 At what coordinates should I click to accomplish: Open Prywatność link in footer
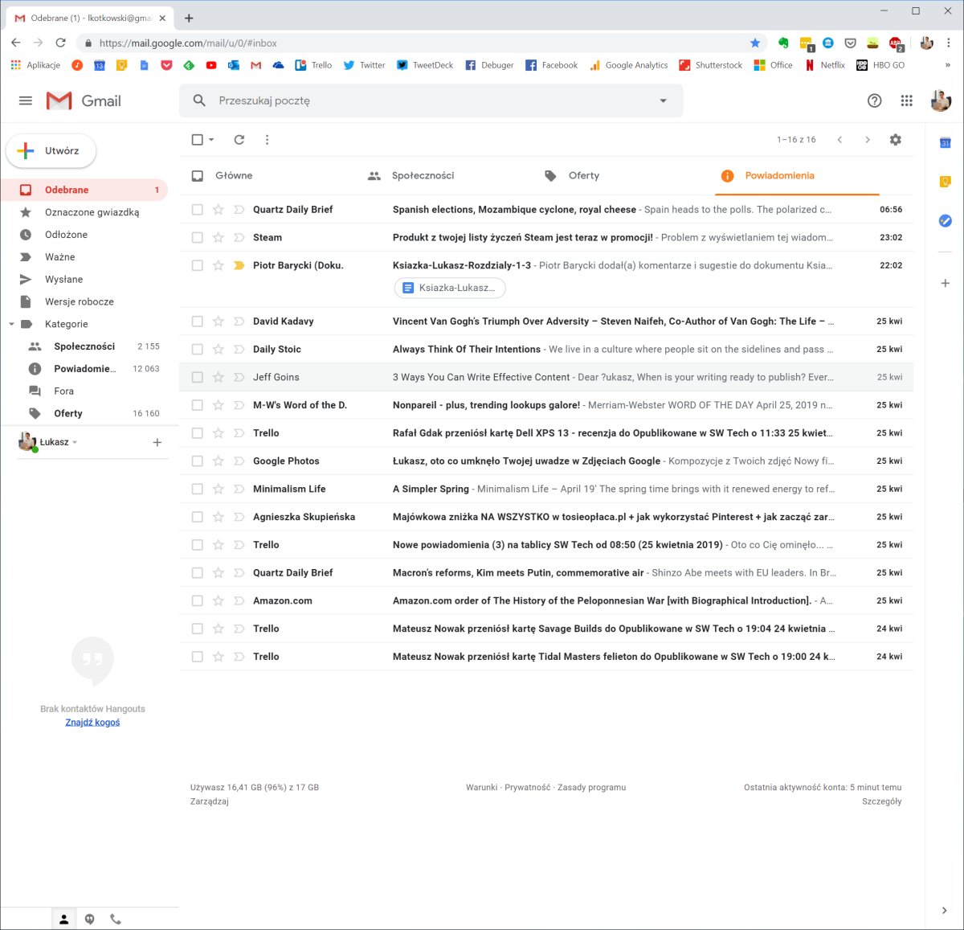click(528, 788)
